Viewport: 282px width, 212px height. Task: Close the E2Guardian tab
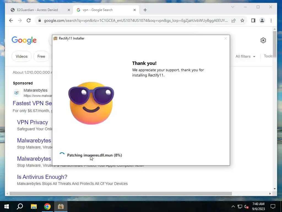(69, 10)
